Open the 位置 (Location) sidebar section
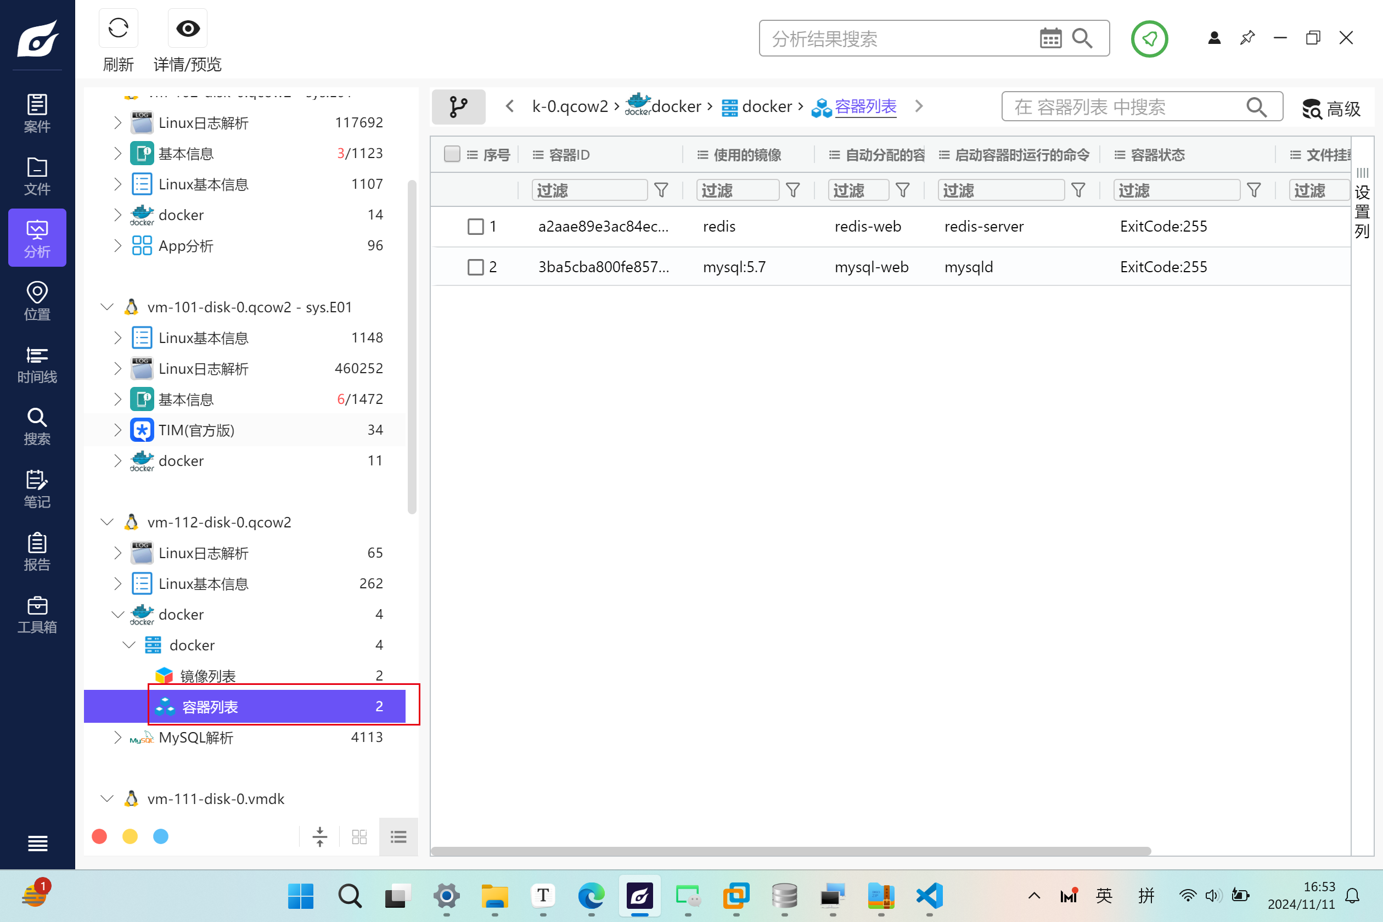The image size is (1383, 922). pos(37,301)
